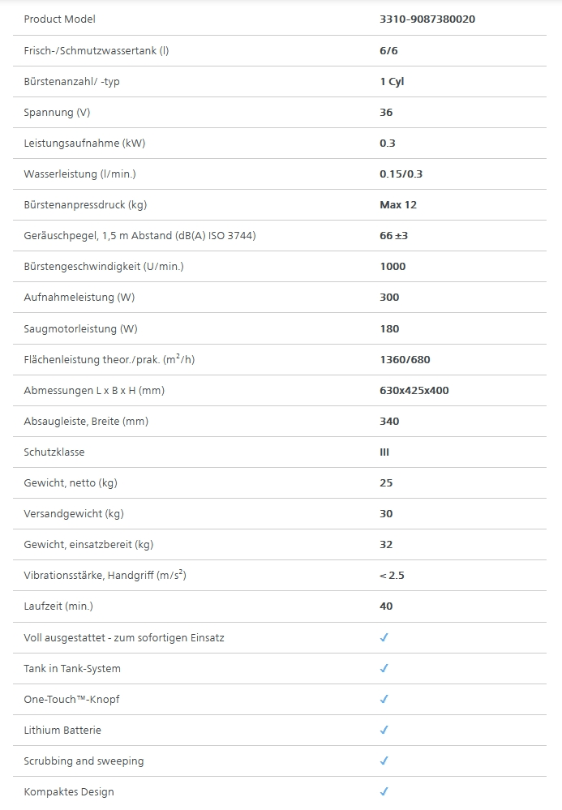Click the Geräuschpegel ISO 3744 row label
The image size is (562, 810).
coord(134,235)
